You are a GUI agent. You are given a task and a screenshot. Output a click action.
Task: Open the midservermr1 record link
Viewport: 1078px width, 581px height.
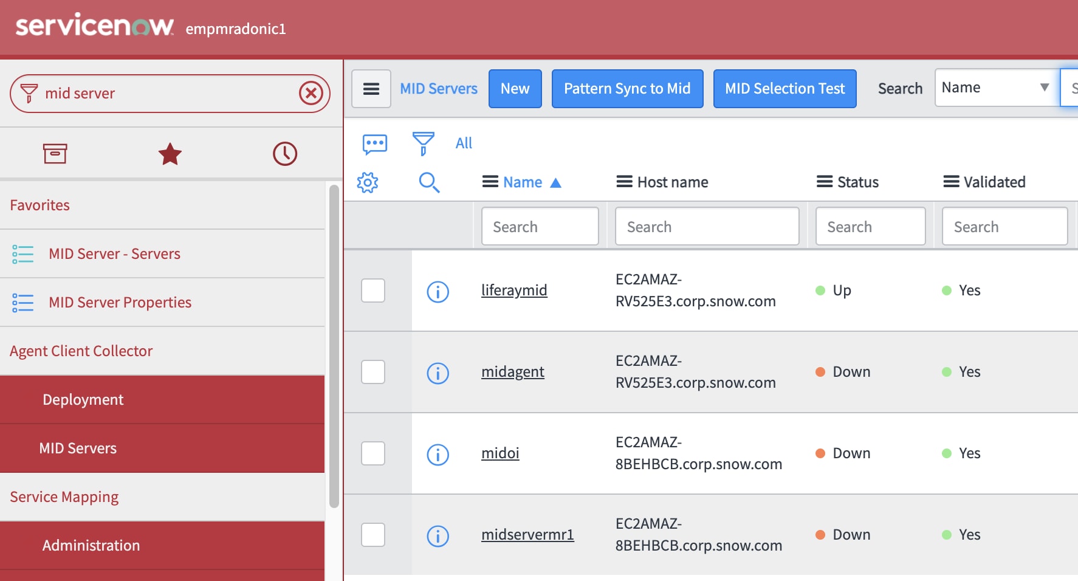(527, 535)
